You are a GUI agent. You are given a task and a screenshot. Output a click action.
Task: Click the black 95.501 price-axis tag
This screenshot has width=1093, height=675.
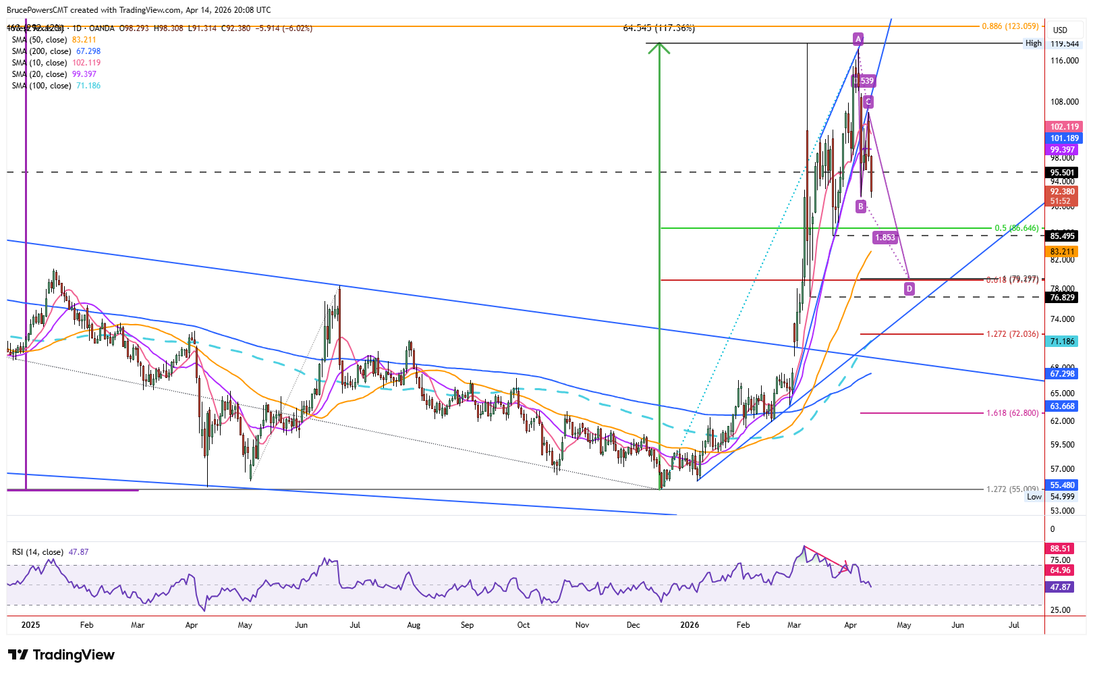[x=1062, y=173]
